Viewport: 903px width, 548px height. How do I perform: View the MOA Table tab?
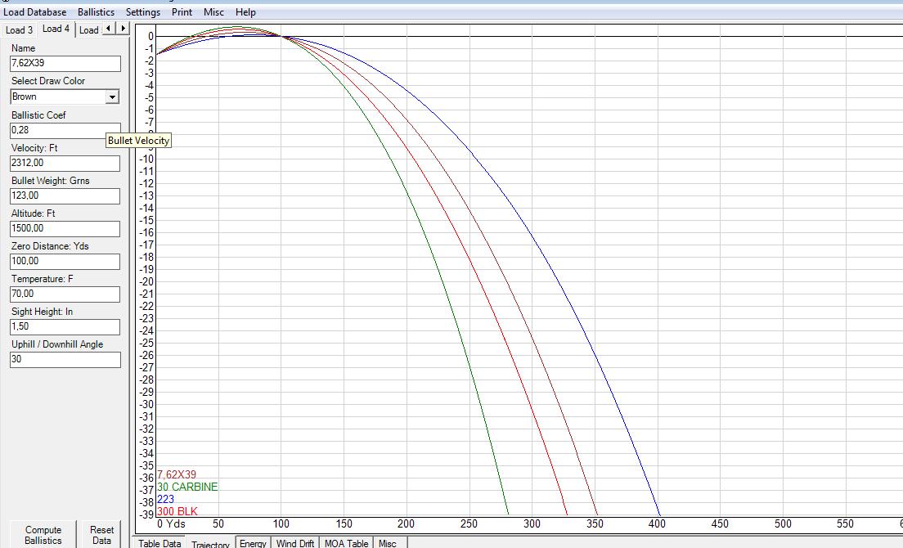[x=346, y=543]
